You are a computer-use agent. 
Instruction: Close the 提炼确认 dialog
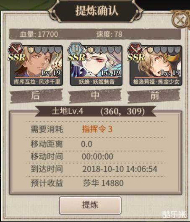coord(180,20)
